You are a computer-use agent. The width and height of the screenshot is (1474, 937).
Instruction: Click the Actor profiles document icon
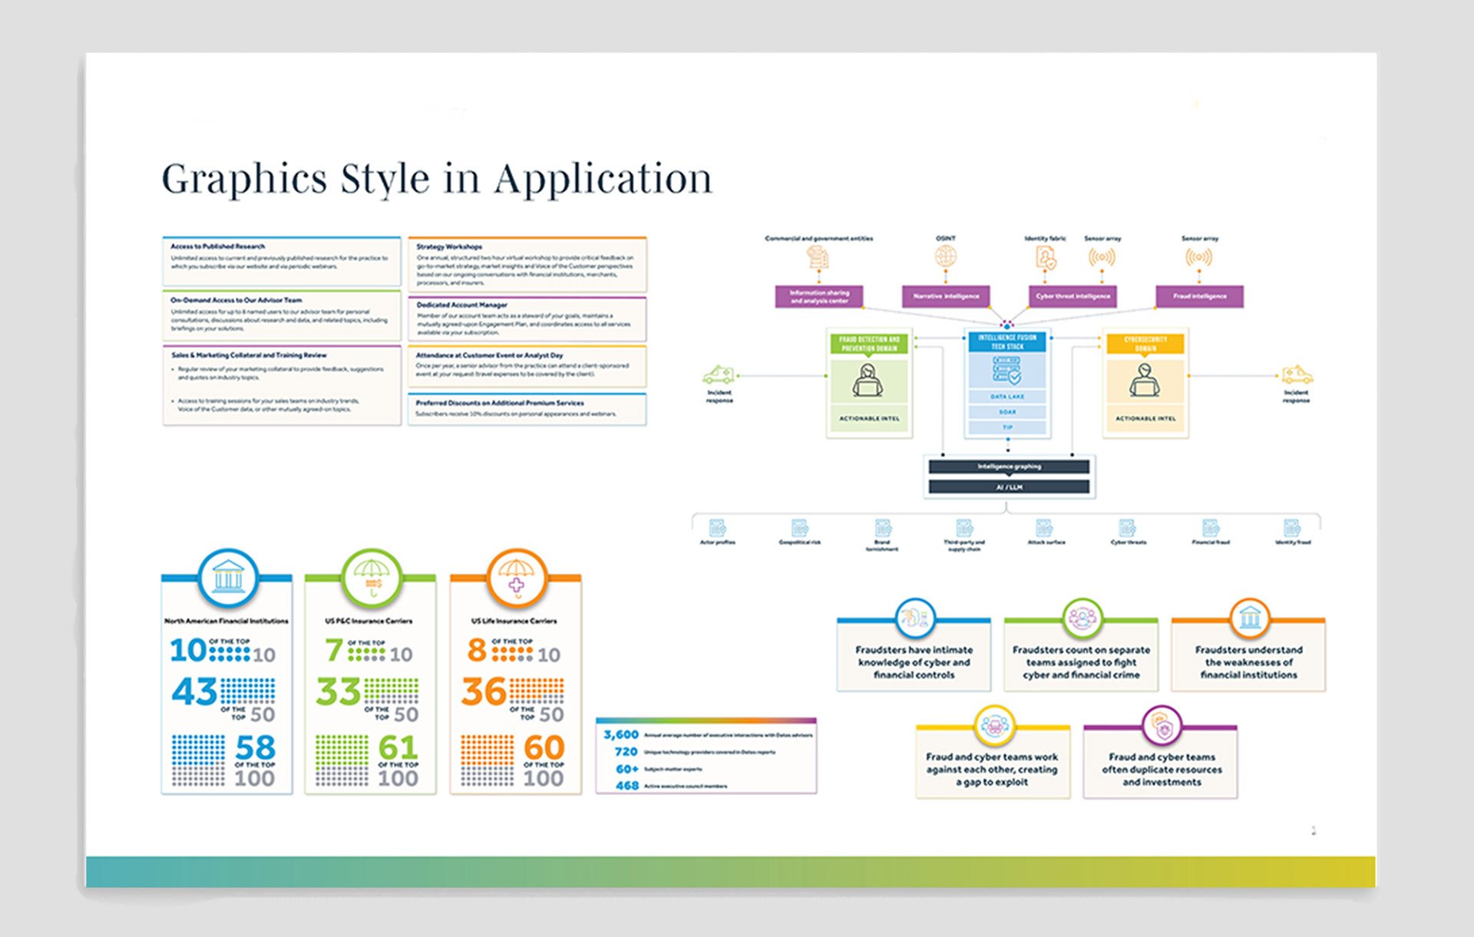click(x=717, y=528)
